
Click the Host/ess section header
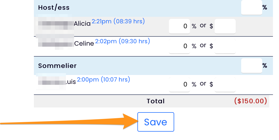tap(54, 8)
